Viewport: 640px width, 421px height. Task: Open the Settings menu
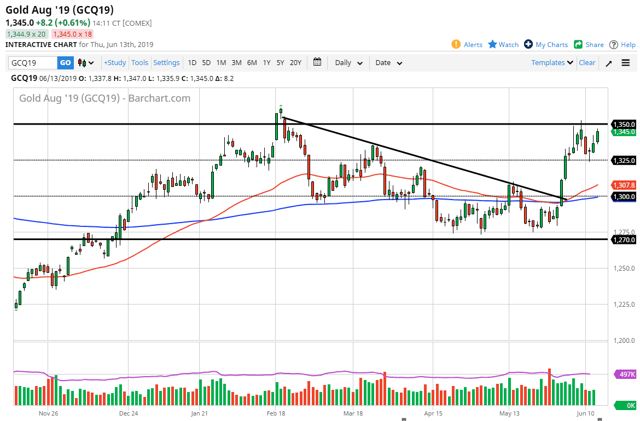click(166, 63)
